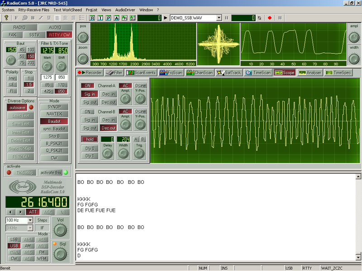The height and width of the screenshot is (271, 362).
Task: Open the TimeScan tab
Action: point(258,73)
